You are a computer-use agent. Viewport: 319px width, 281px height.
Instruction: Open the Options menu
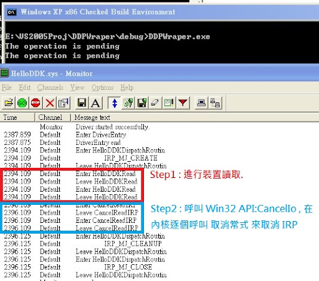[x=103, y=87]
